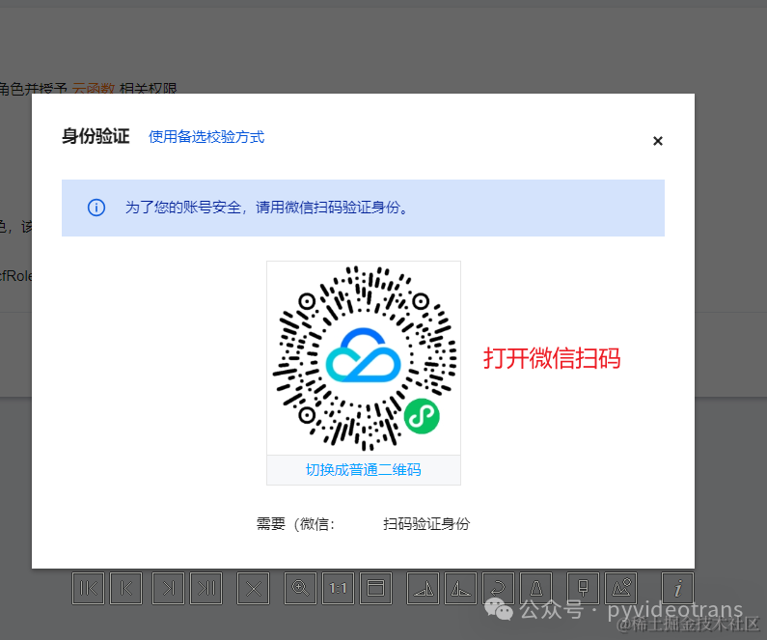Jump to first image in viewer toolbar
The image size is (767, 640).
(88, 588)
